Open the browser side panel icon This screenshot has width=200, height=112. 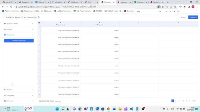[189, 7]
